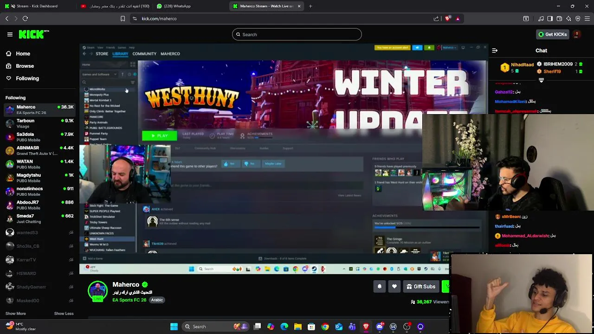Click the Get KICKs button
Screen dimensions: 594x334
(552, 34)
